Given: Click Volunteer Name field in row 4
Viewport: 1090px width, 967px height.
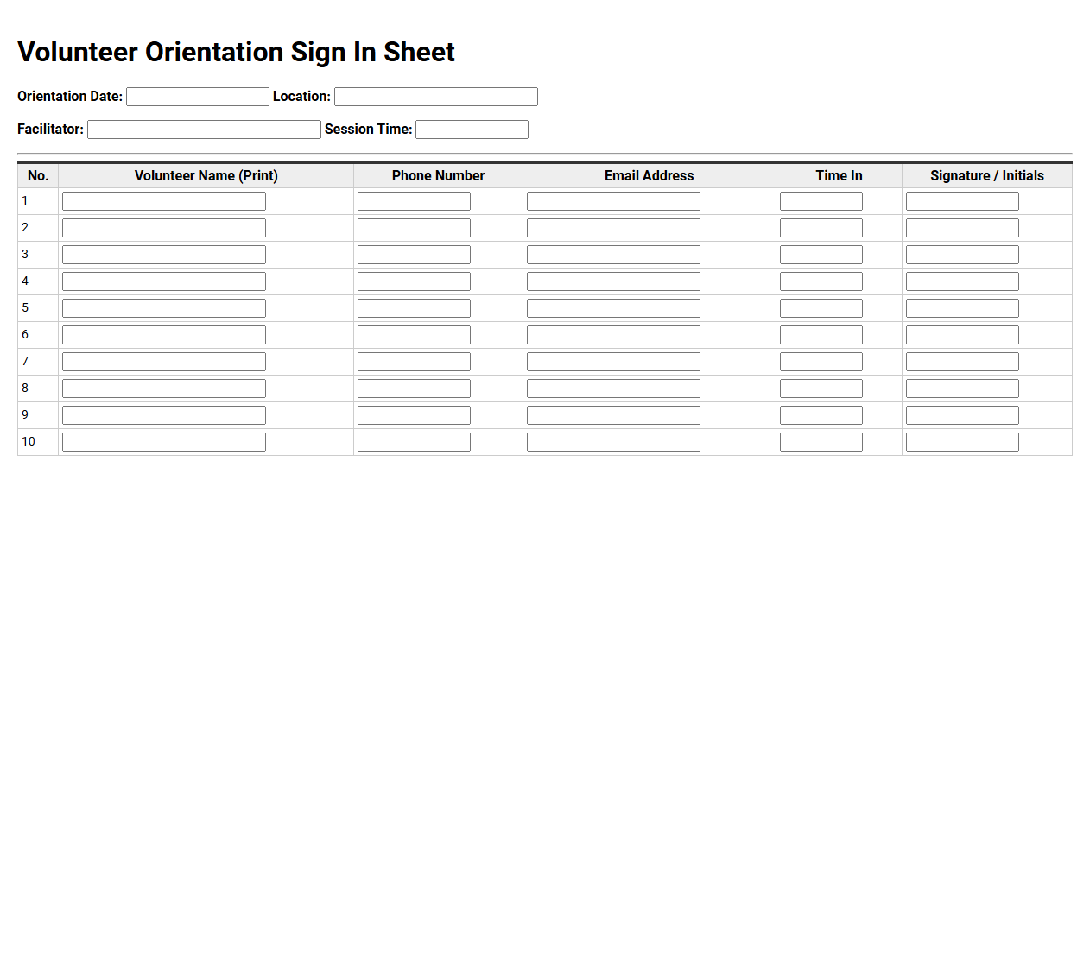Looking at the screenshot, I should click(x=164, y=281).
